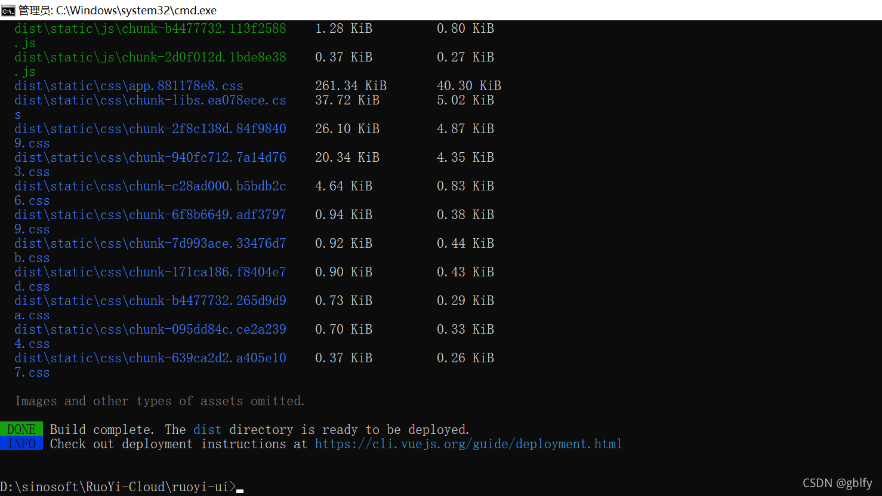Click the 37.72 KiB size value

pos(347,100)
